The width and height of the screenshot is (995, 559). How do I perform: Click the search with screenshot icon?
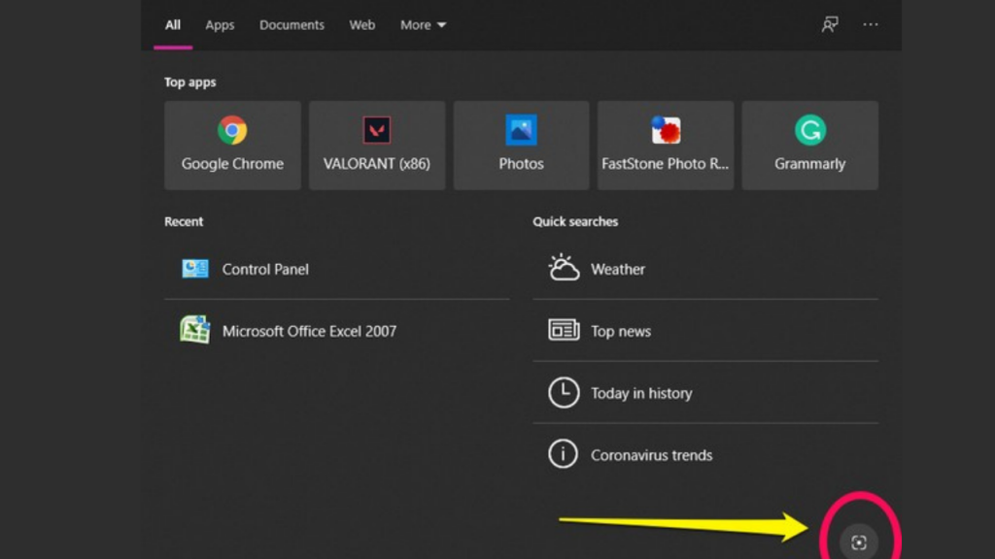coord(859,543)
